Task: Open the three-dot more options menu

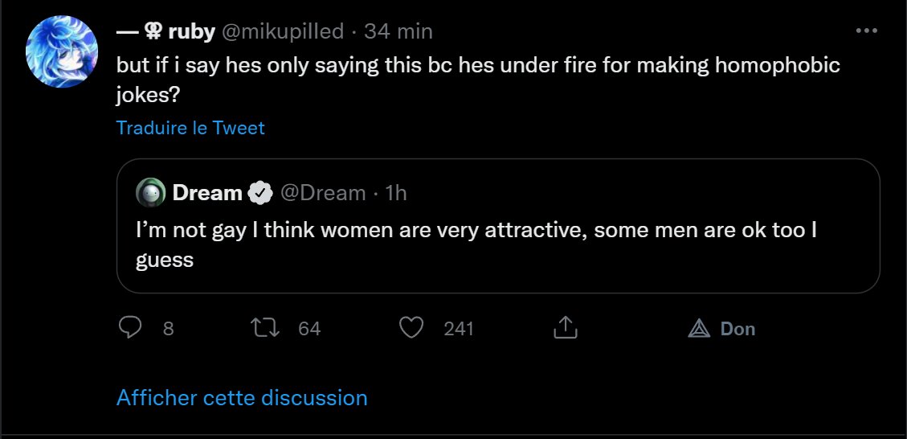Action: [866, 31]
